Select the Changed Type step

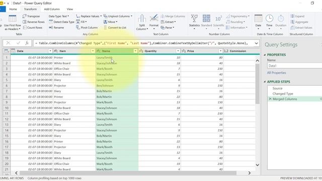point(283,94)
